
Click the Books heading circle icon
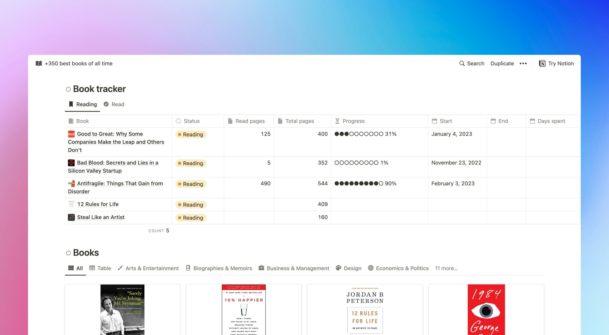[68, 253]
